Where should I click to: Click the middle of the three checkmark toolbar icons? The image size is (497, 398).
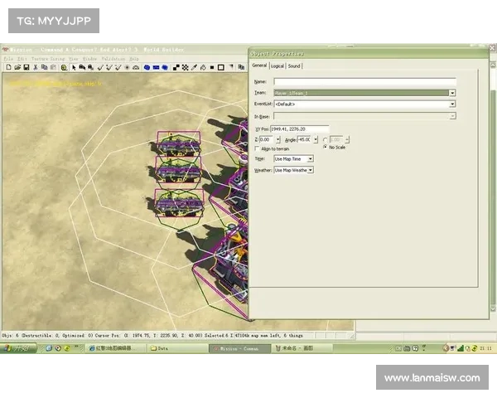pyautogui.click(x=109, y=67)
